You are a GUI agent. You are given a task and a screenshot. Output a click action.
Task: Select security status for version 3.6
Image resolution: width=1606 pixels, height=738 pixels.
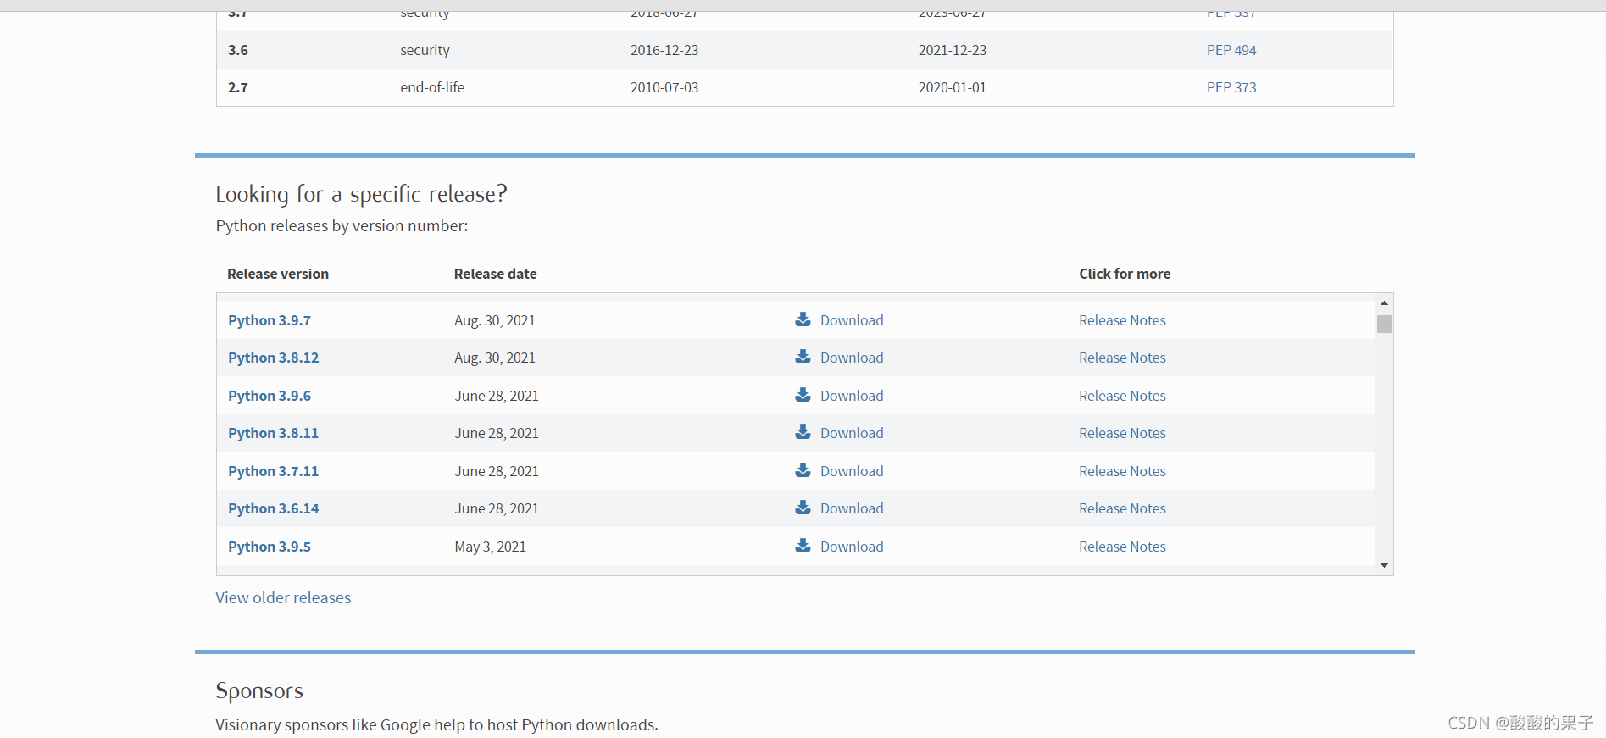425,50
